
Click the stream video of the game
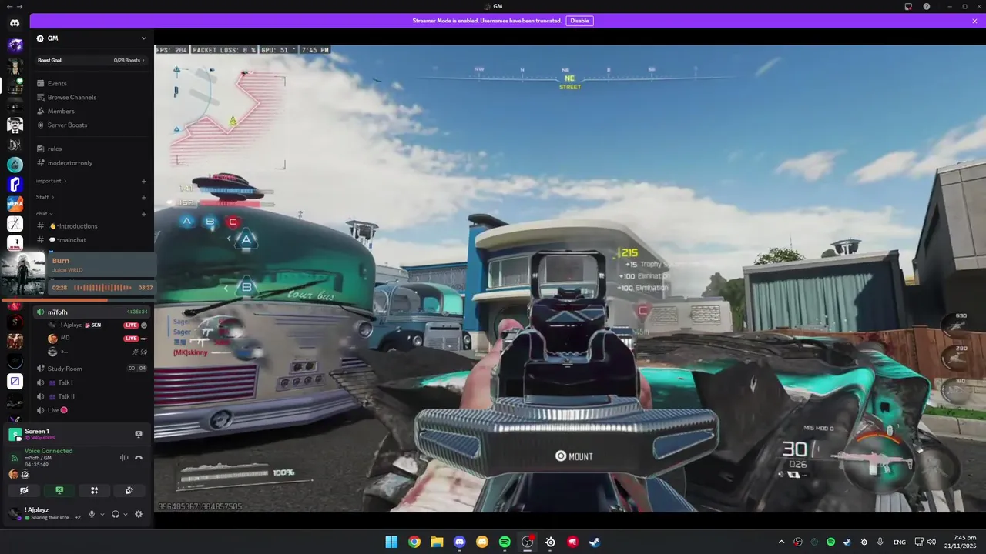pos(570,279)
